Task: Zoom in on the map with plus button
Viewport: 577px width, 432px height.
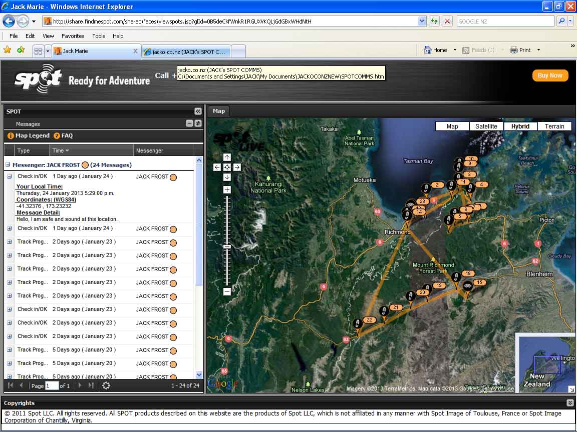Action: click(227, 189)
